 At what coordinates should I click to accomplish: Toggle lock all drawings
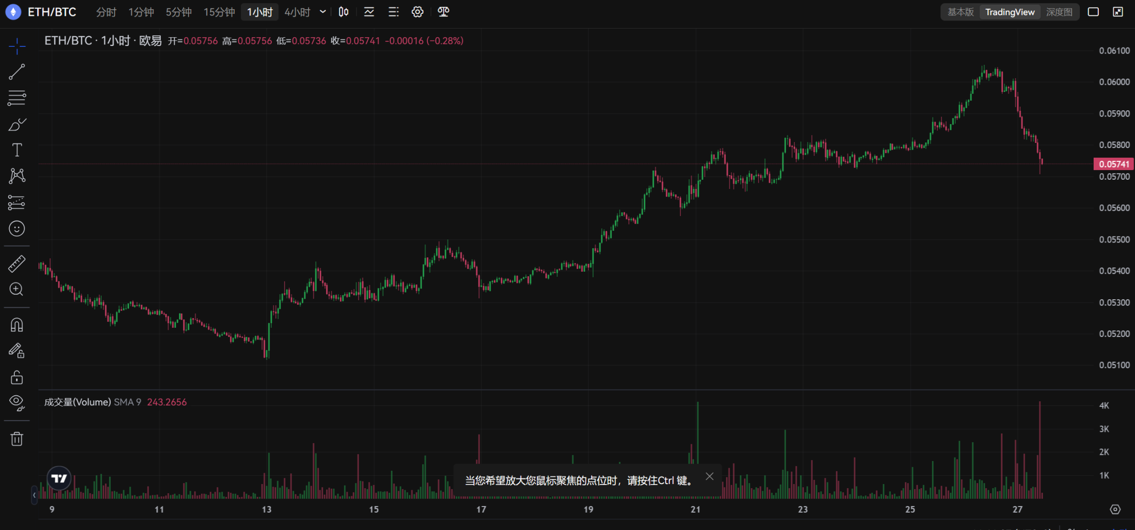coord(16,377)
